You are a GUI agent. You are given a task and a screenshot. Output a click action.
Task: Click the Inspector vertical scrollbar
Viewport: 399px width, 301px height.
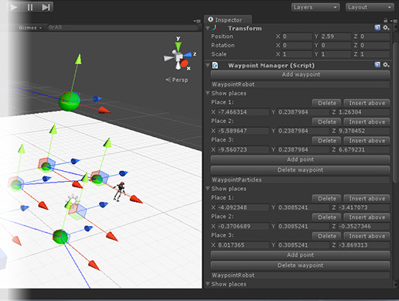point(396,113)
